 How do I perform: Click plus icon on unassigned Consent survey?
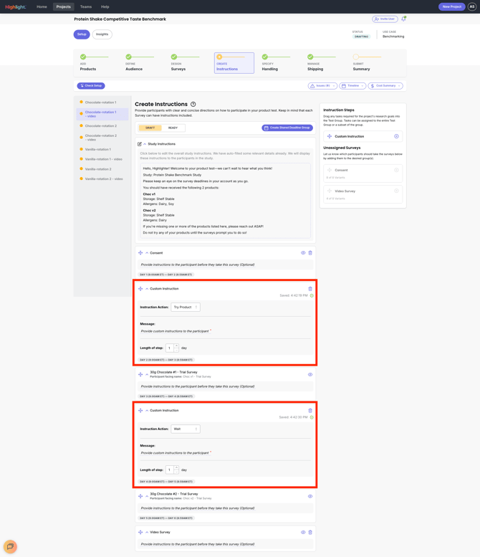[396, 170]
